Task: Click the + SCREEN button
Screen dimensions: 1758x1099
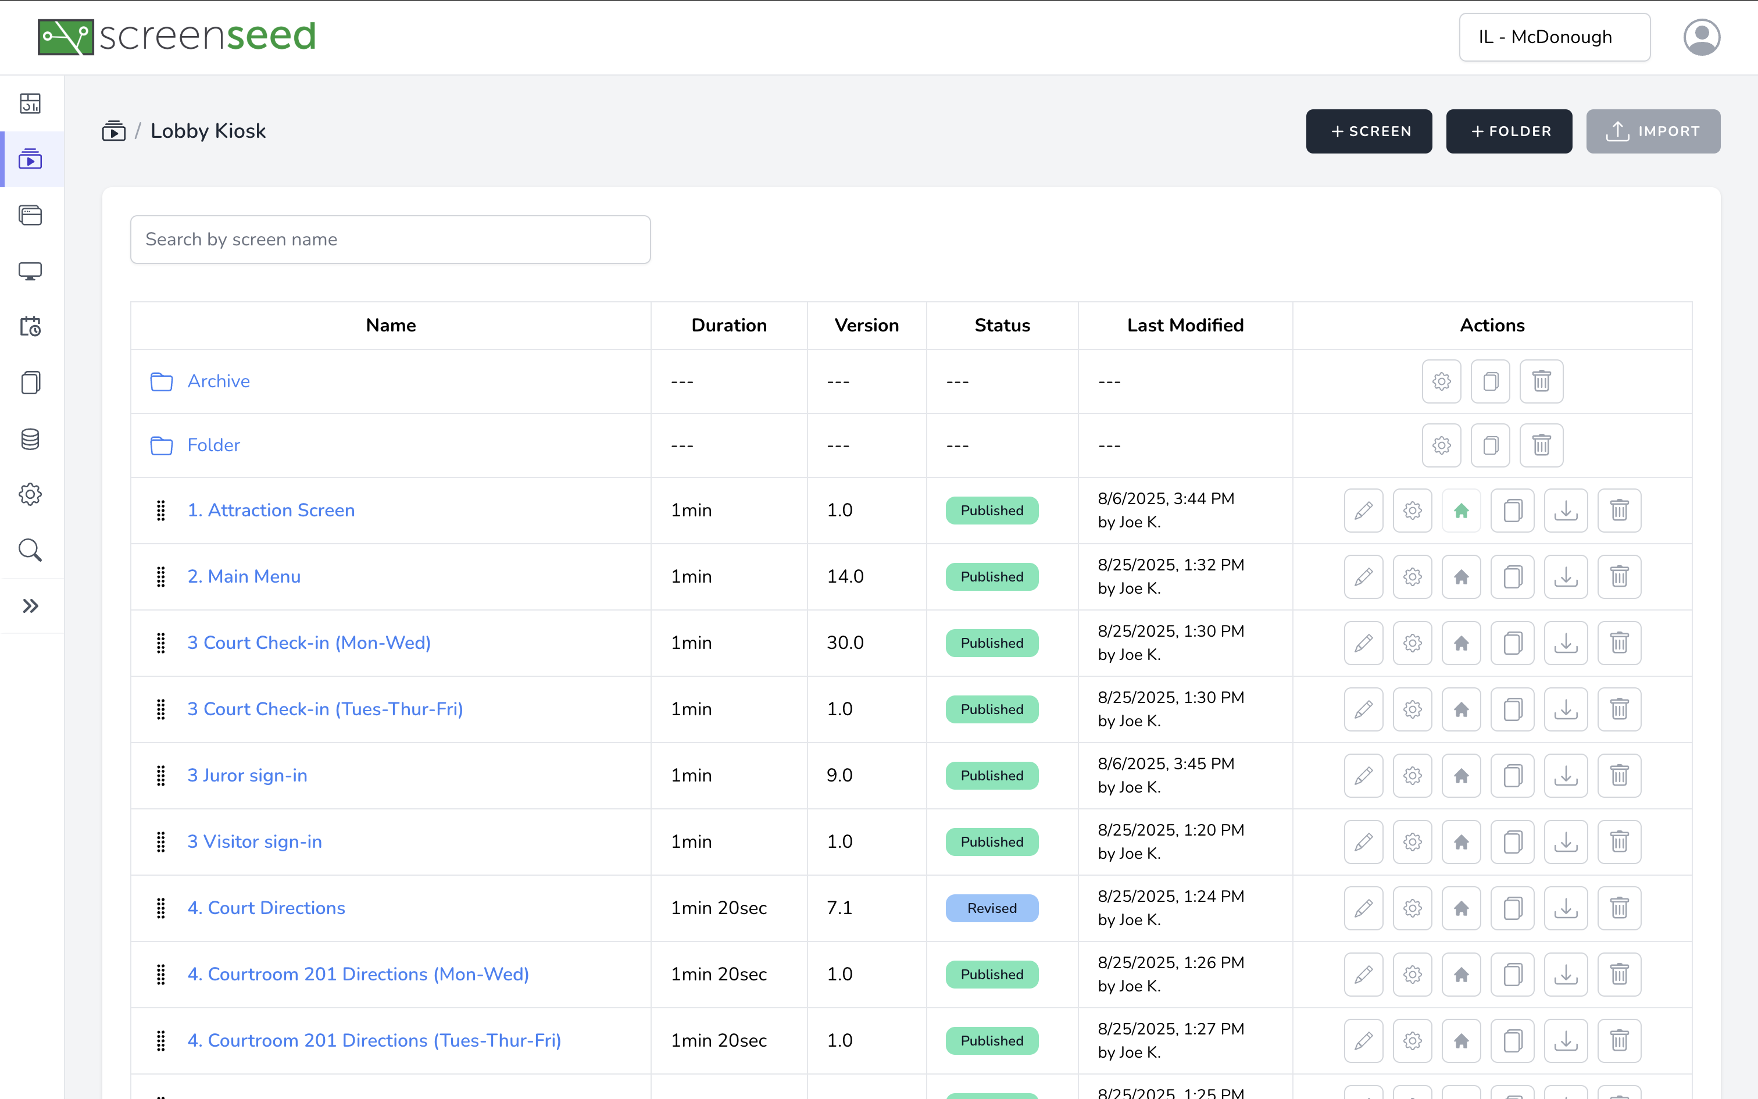Action: click(1368, 131)
